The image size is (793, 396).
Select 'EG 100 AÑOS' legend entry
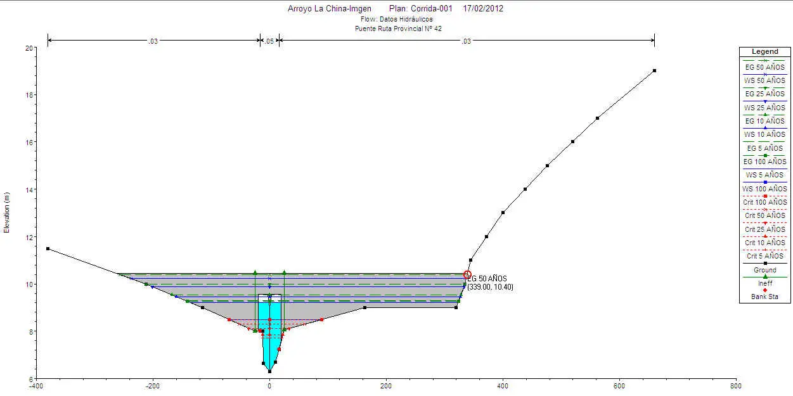[x=764, y=162]
